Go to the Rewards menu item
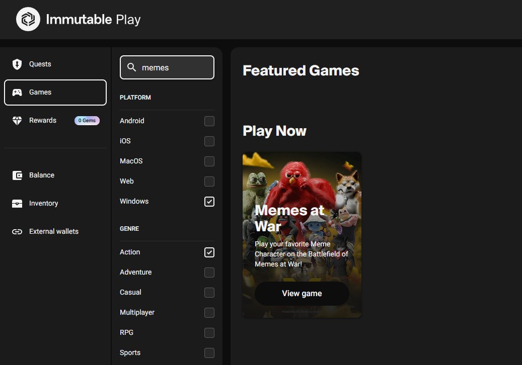The width and height of the screenshot is (522, 365). 55,121
